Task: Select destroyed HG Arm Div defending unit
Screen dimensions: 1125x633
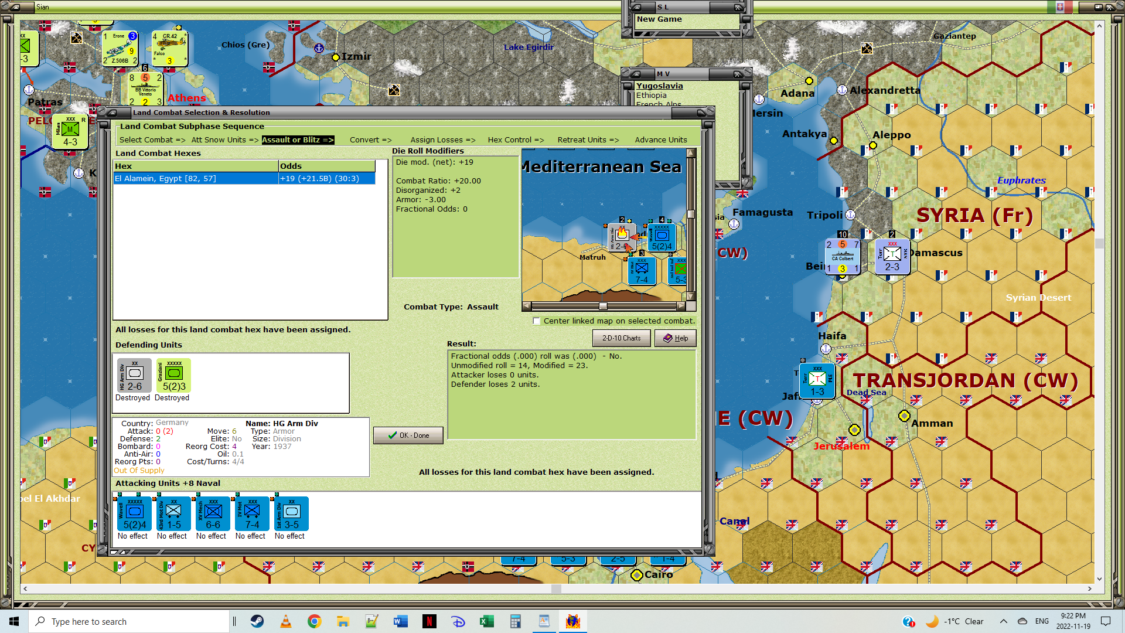Action: (x=134, y=375)
